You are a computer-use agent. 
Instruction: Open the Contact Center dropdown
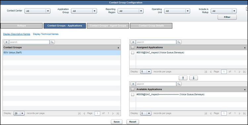pos(37,11)
